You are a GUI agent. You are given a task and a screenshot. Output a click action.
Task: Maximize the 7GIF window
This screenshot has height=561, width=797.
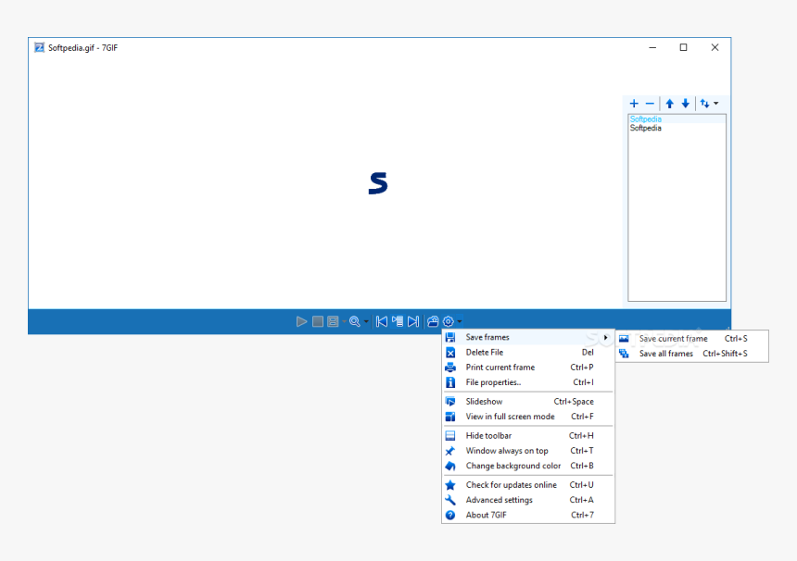click(684, 47)
